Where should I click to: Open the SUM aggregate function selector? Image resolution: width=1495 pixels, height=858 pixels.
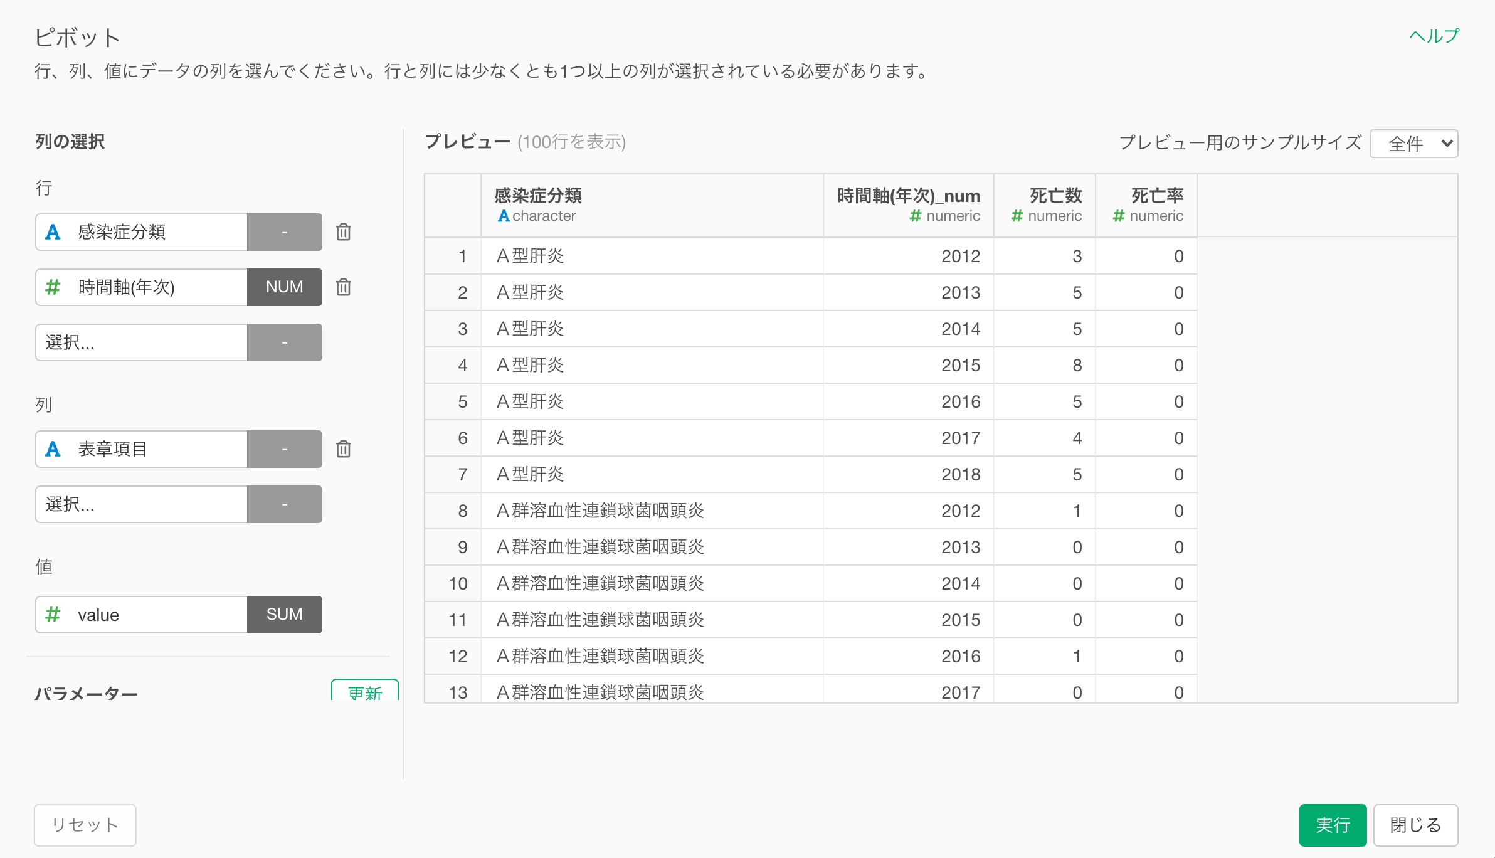[284, 615]
